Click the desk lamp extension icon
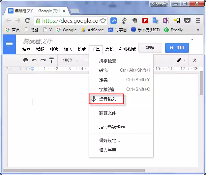 124,21
